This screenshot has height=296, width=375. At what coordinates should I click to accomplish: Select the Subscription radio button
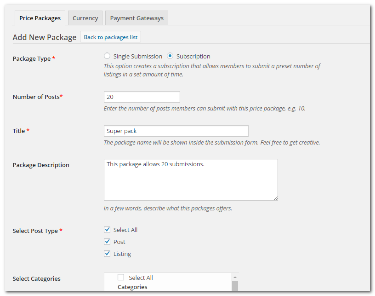[170, 56]
